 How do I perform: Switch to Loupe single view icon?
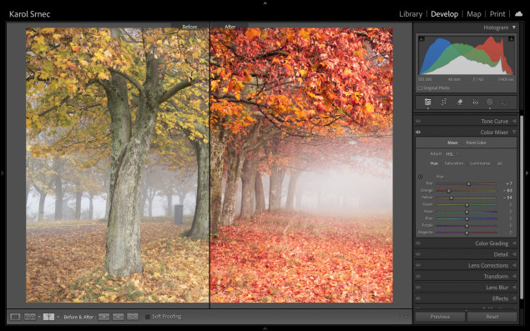point(15,317)
